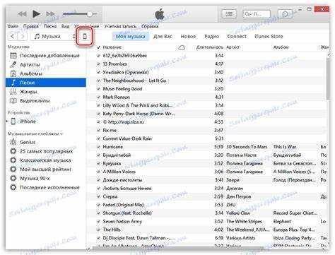
Task: Click into the search field
Action: tap(257, 14)
